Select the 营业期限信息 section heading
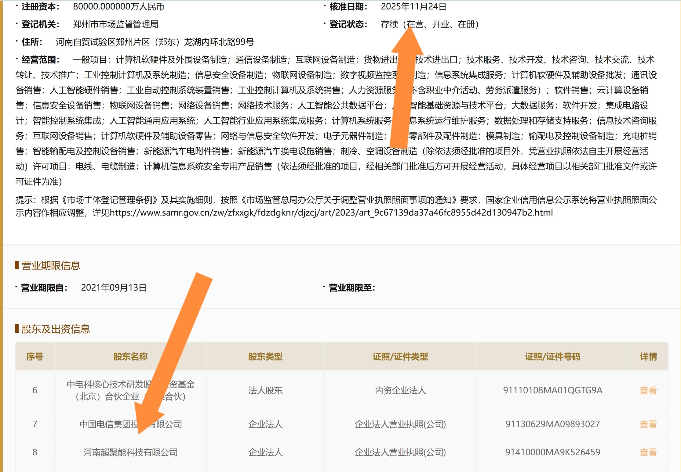 click(51, 266)
